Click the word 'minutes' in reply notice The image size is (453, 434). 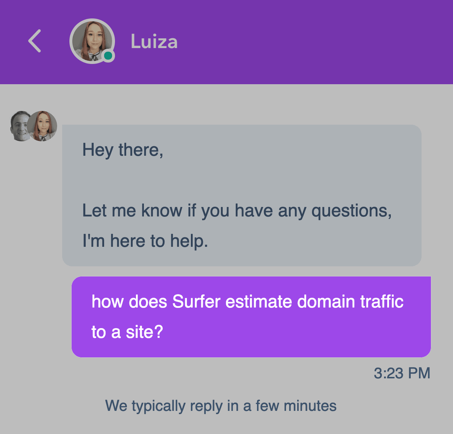coord(310,406)
